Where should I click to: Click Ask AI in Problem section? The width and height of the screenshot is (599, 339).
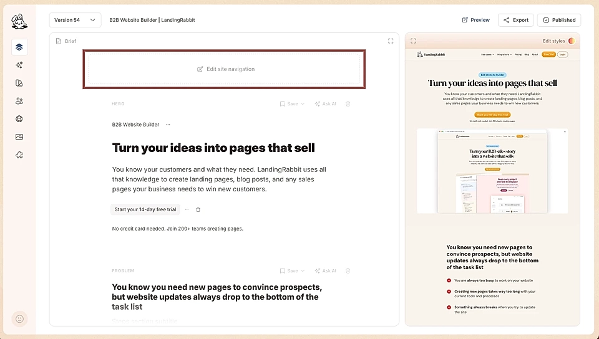coord(326,270)
